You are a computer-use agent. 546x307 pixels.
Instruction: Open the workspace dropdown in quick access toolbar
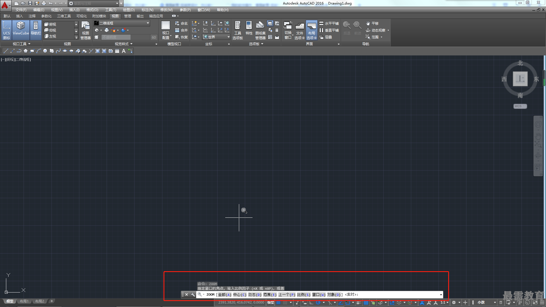(x=93, y=3)
